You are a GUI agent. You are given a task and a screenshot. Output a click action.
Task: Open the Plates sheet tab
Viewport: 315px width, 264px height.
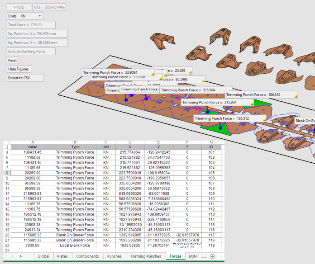pos(62,256)
